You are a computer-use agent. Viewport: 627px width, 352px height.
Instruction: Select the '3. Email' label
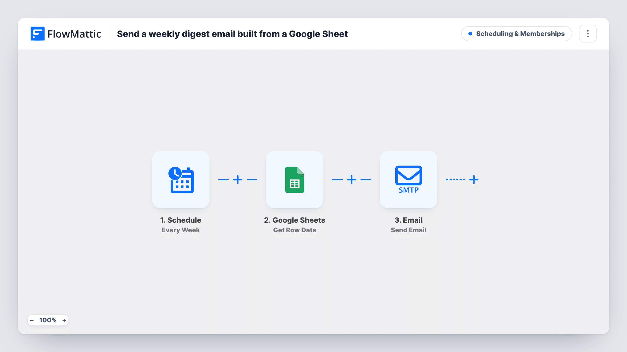(x=409, y=220)
